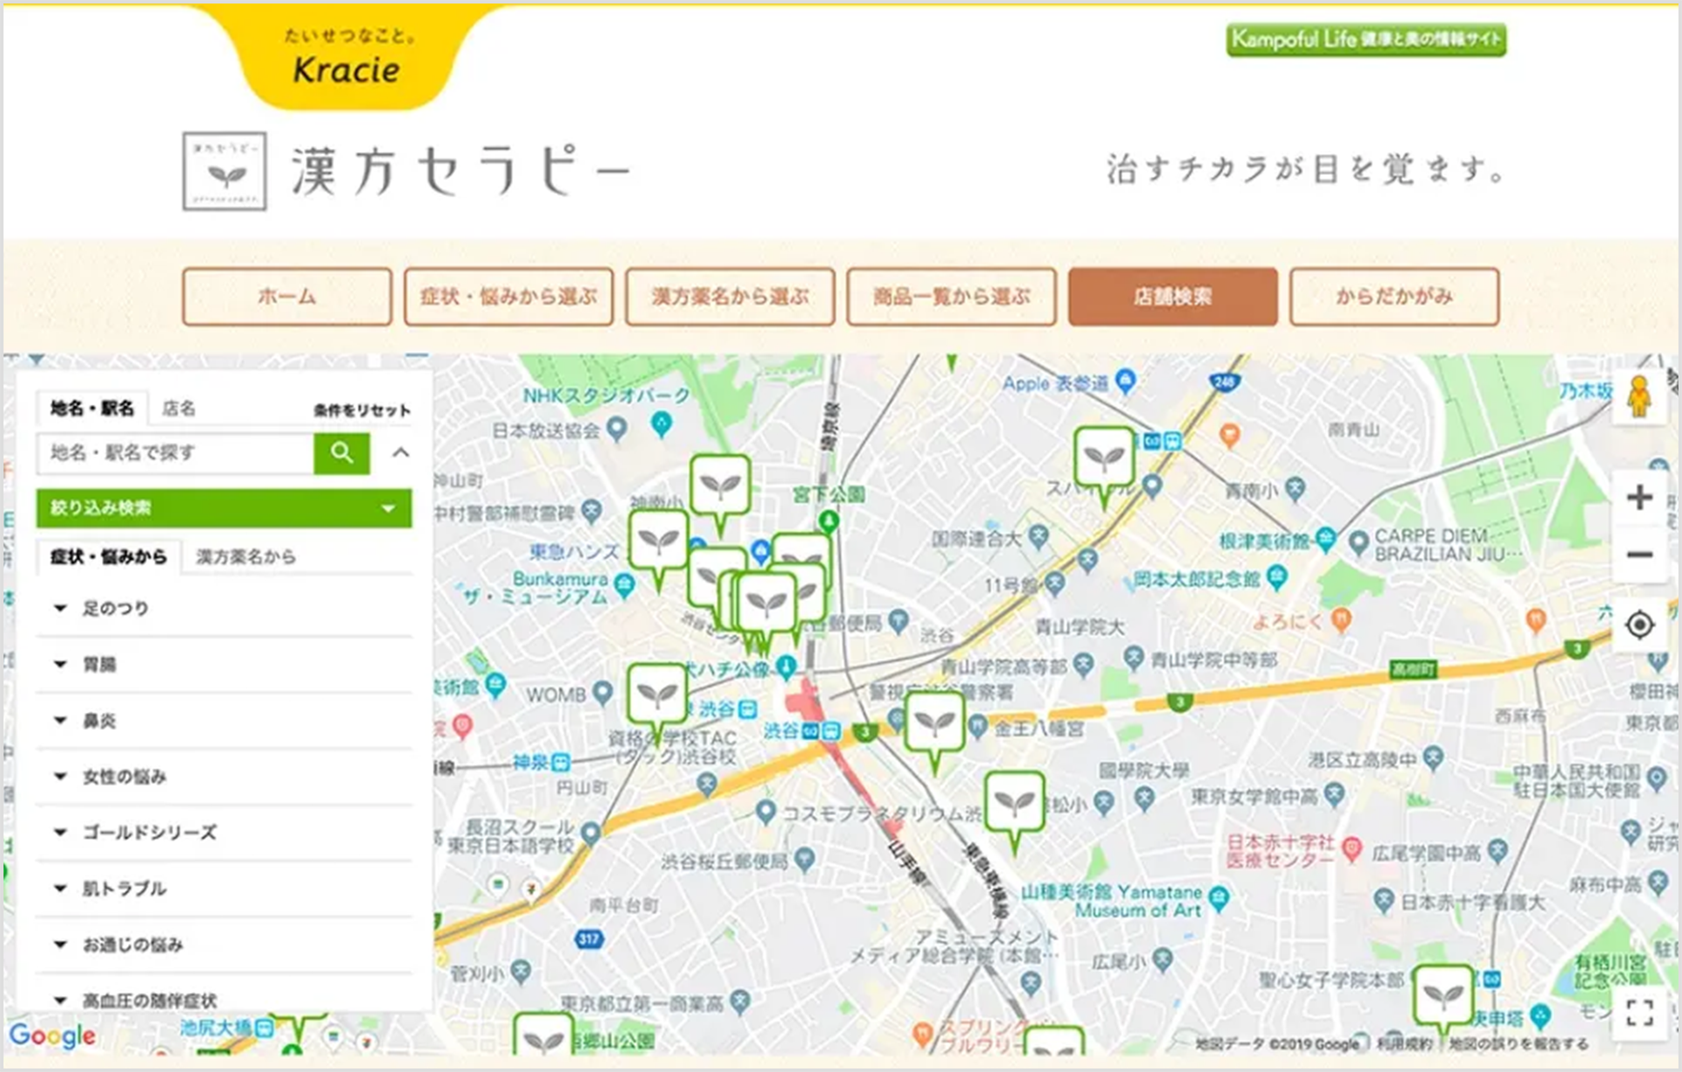Viewport: 1682px width, 1072px height.
Task: Select the 症状・悩みから tab
Action: pos(109,557)
